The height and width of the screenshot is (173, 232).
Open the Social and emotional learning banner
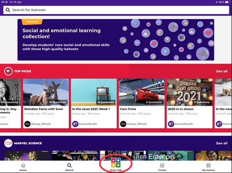116,40
